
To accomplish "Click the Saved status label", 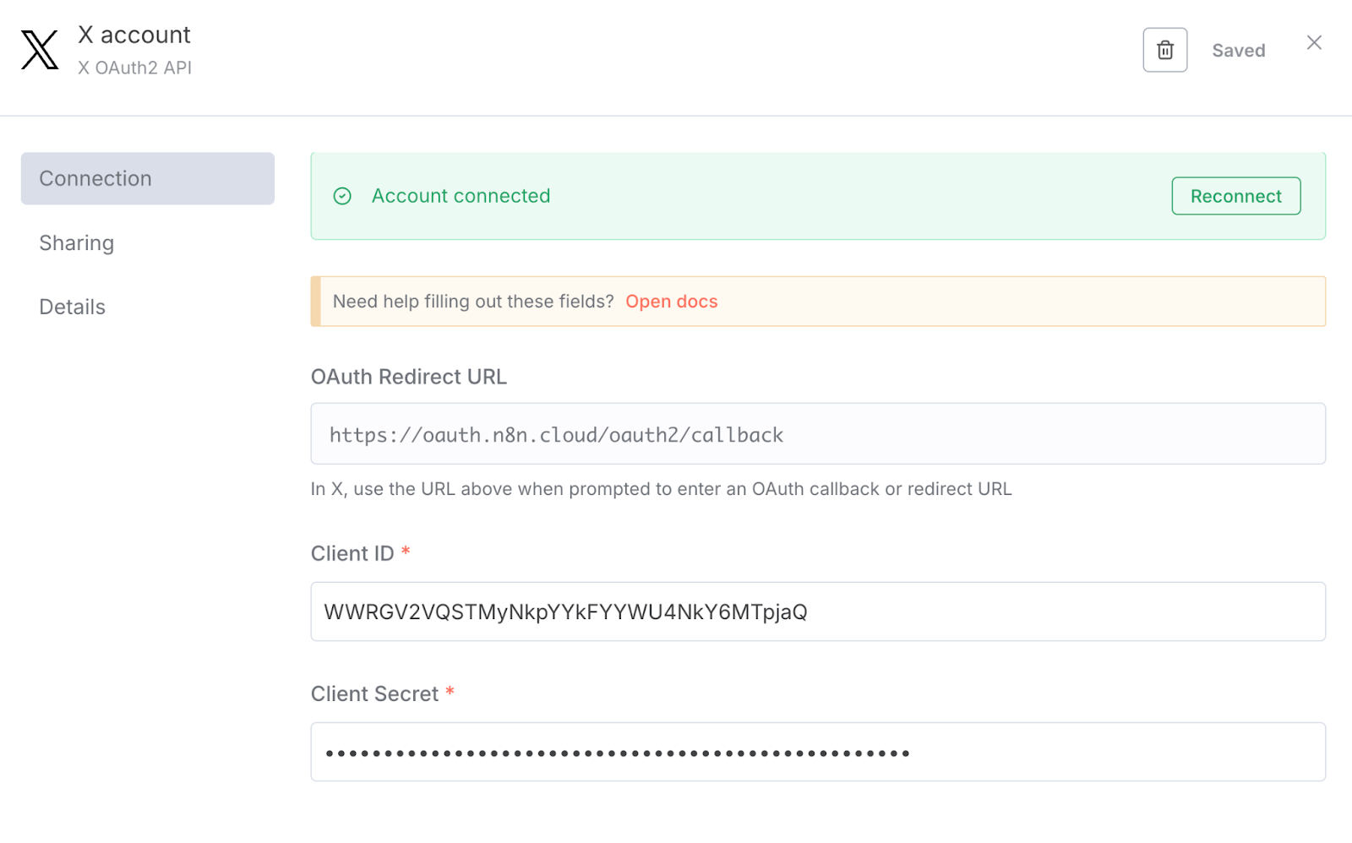I will pyautogui.click(x=1238, y=51).
